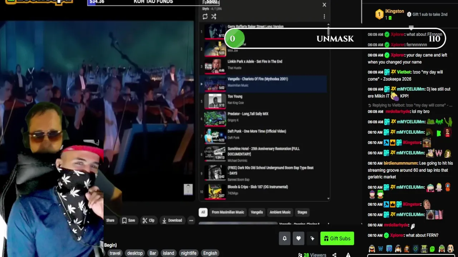Click the English language tag
The width and height of the screenshot is (458, 257).
(x=210, y=253)
